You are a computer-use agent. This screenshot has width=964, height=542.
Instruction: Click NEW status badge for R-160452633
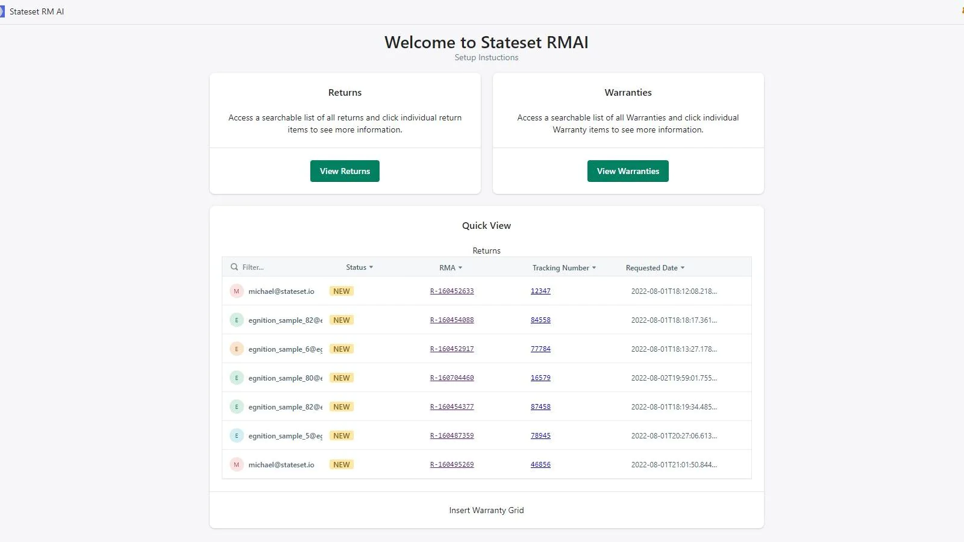[x=342, y=291]
